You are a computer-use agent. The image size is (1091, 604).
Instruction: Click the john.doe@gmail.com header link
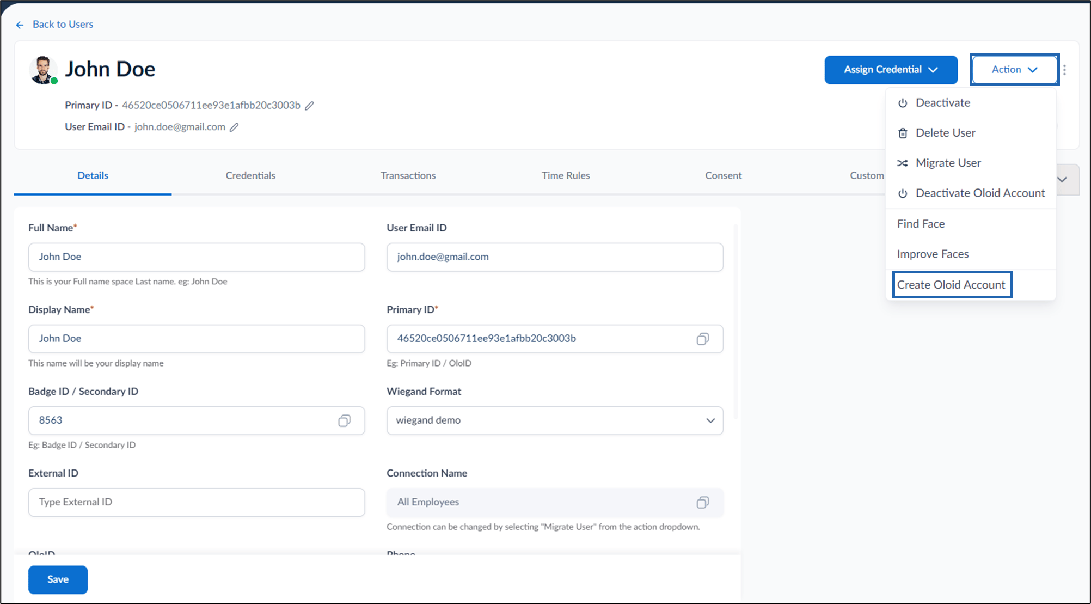point(180,127)
